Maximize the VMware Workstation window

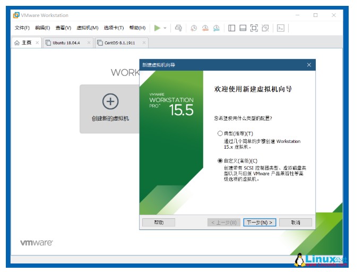point(315,15)
